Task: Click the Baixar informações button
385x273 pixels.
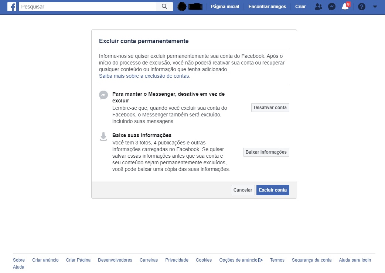Action: tap(266, 152)
